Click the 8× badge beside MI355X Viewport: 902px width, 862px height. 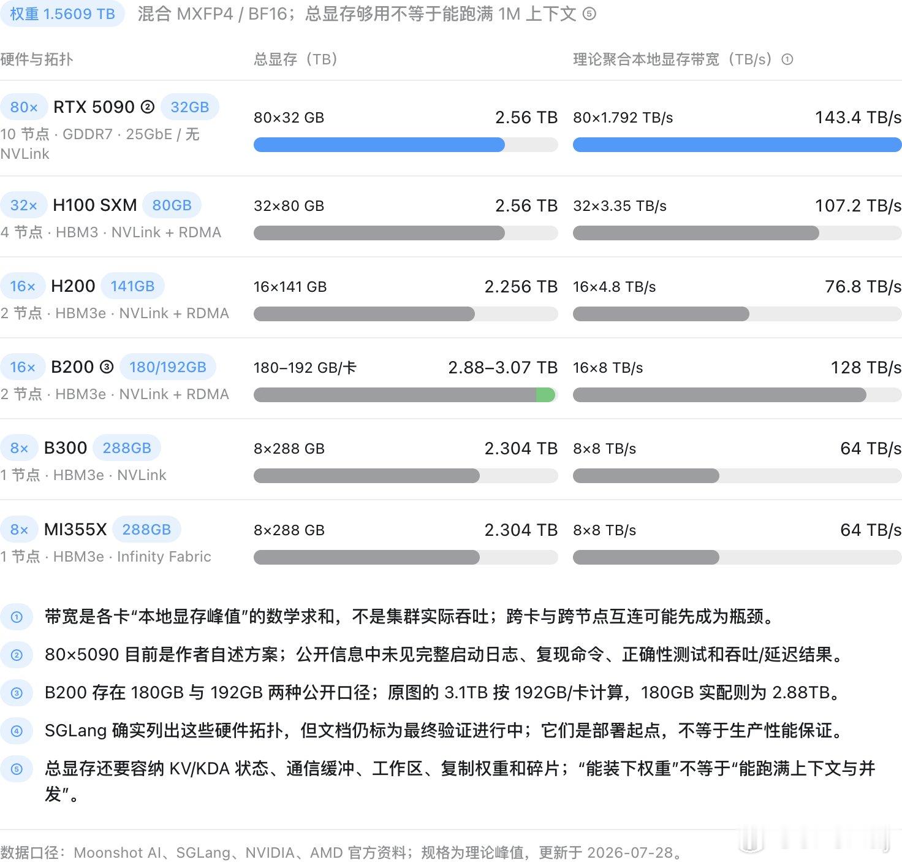click(x=20, y=530)
